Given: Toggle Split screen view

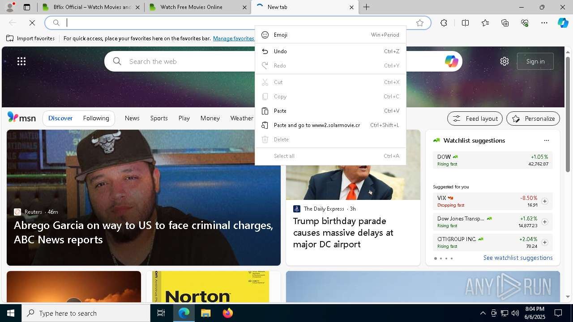Looking at the screenshot, I should pyautogui.click(x=465, y=23).
